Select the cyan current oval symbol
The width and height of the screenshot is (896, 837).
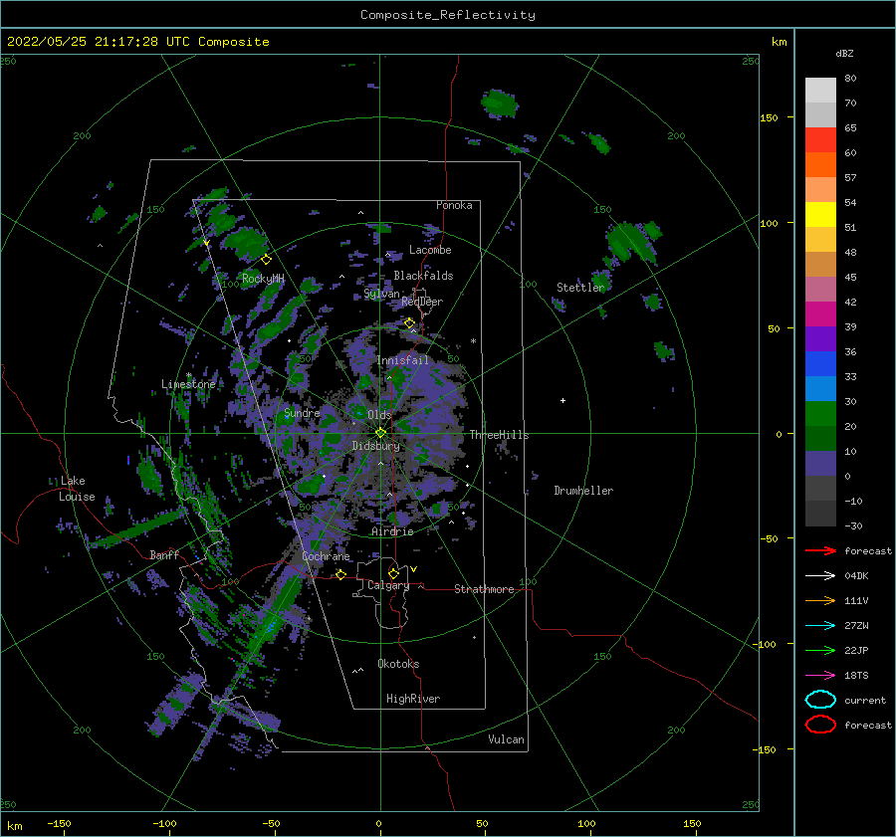820,700
